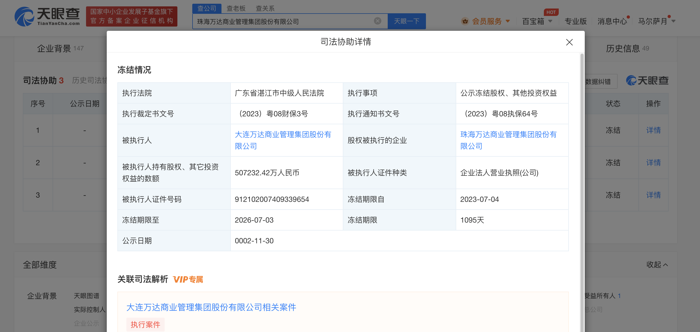The image size is (700, 332).
Task: Click the 会员服务 crown icon
Action: pos(465,21)
